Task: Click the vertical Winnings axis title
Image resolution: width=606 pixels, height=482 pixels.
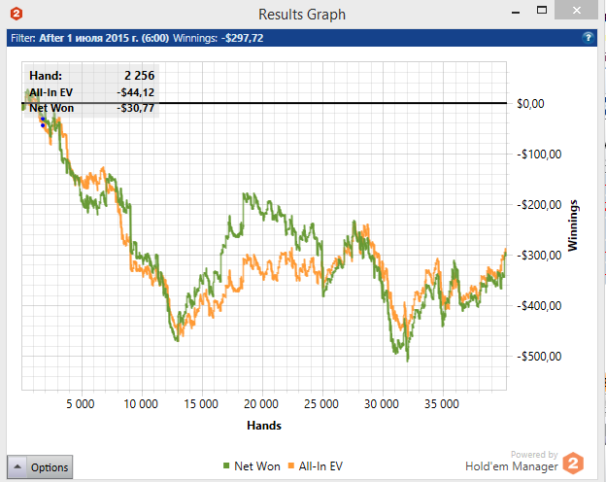Action: (572, 225)
